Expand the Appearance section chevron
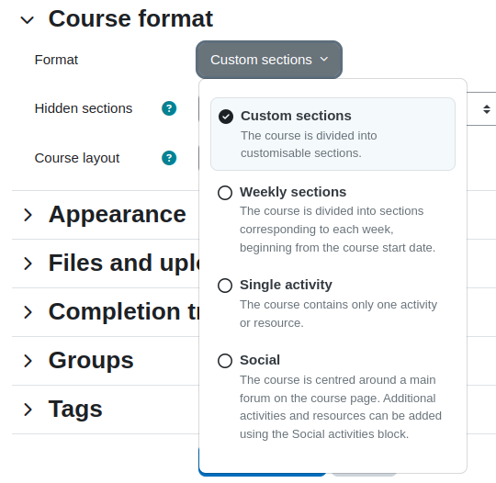The width and height of the screenshot is (496, 483). click(28, 215)
